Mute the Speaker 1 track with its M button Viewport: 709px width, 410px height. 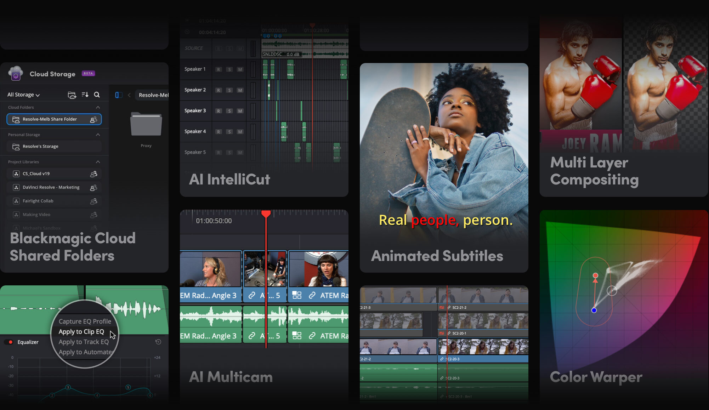coord(240,69)
